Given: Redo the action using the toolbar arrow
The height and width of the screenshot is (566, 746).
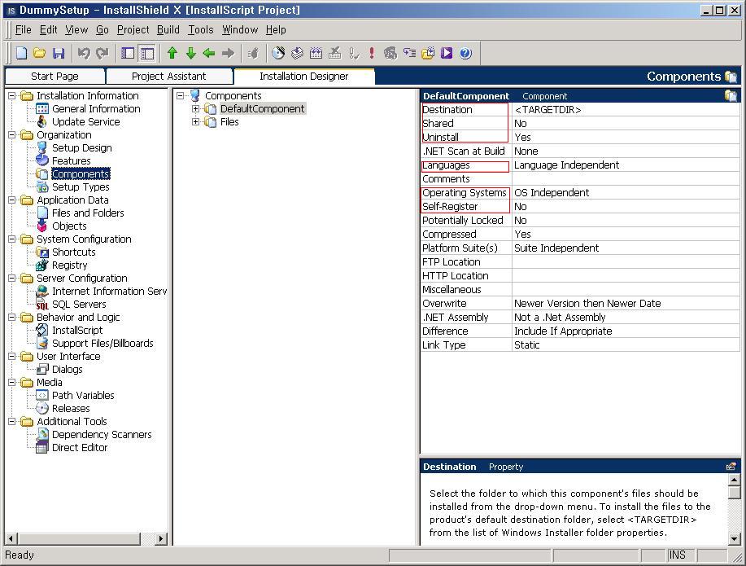Looking at the screenshot, I should [x=103, y=53].
